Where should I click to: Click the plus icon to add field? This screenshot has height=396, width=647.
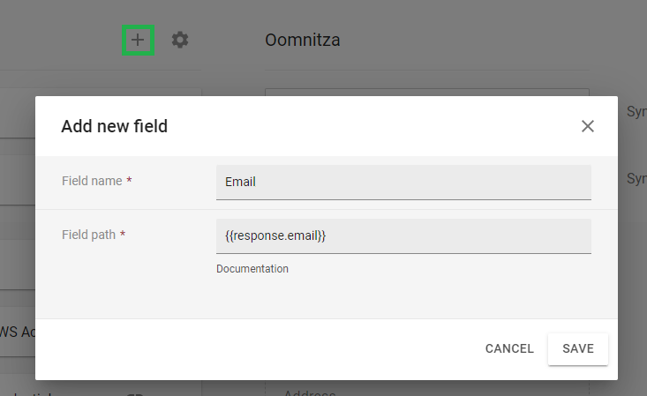point(138,40)
